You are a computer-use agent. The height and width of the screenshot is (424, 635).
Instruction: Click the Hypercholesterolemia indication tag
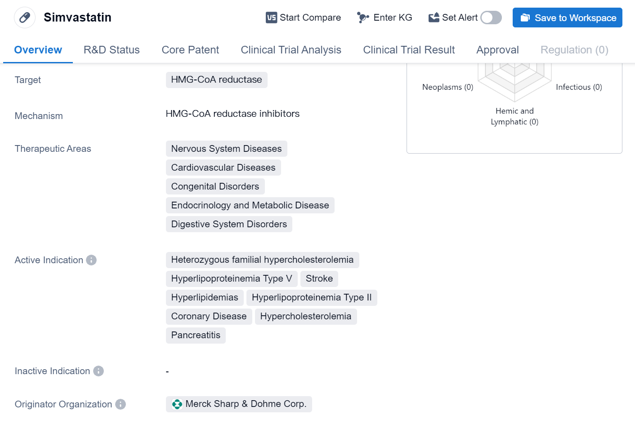click(305, 316)
